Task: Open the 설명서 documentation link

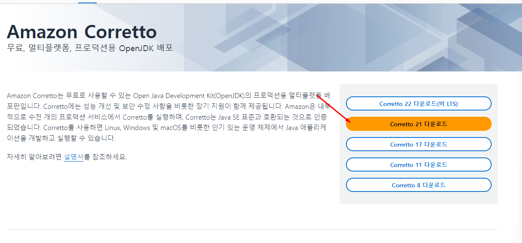Action: pyautogui.click(x=74, y=157)
